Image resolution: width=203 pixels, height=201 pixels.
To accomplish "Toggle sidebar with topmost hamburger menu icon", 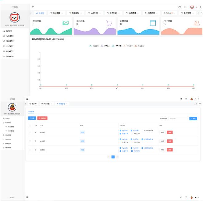I will point(33,7).
